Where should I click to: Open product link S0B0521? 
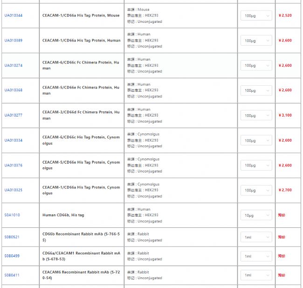coord(12,237)
